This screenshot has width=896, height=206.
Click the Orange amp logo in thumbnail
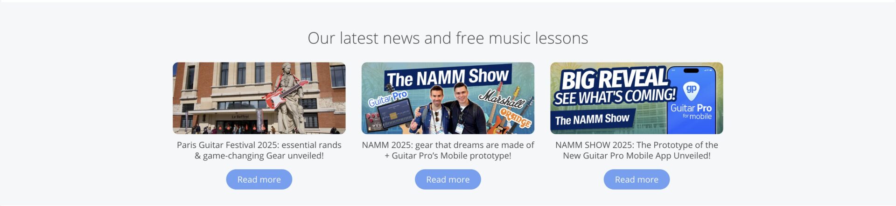515,117
